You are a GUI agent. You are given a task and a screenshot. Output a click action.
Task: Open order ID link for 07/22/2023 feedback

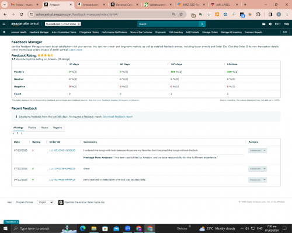[62, 169]
